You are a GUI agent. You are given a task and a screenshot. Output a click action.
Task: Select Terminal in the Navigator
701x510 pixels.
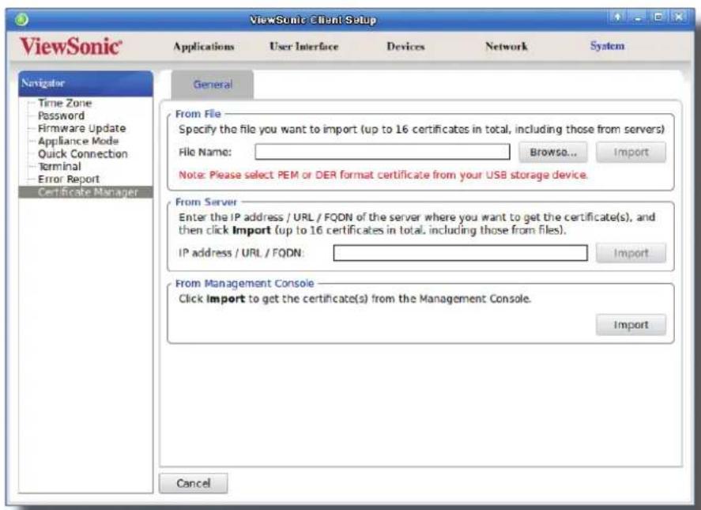tap(59, 166)
